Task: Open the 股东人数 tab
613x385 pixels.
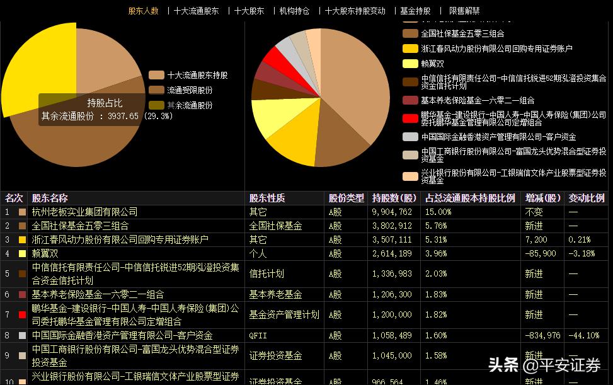Action: click(144, 11)
